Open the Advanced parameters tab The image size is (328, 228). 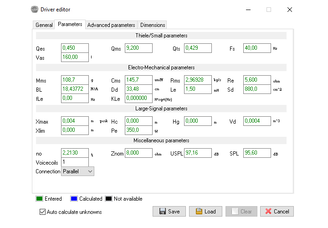111,25
